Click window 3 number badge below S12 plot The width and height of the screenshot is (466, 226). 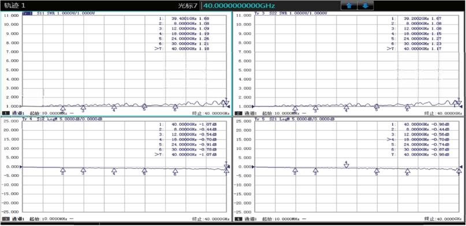pos(6,219)
